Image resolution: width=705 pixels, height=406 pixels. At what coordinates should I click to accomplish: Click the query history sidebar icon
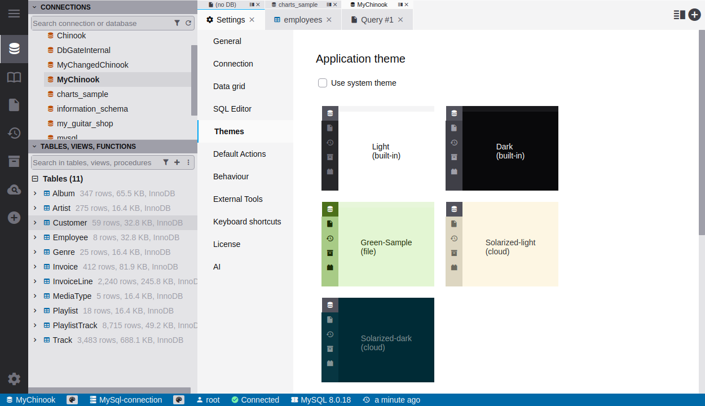coord(14,134)
